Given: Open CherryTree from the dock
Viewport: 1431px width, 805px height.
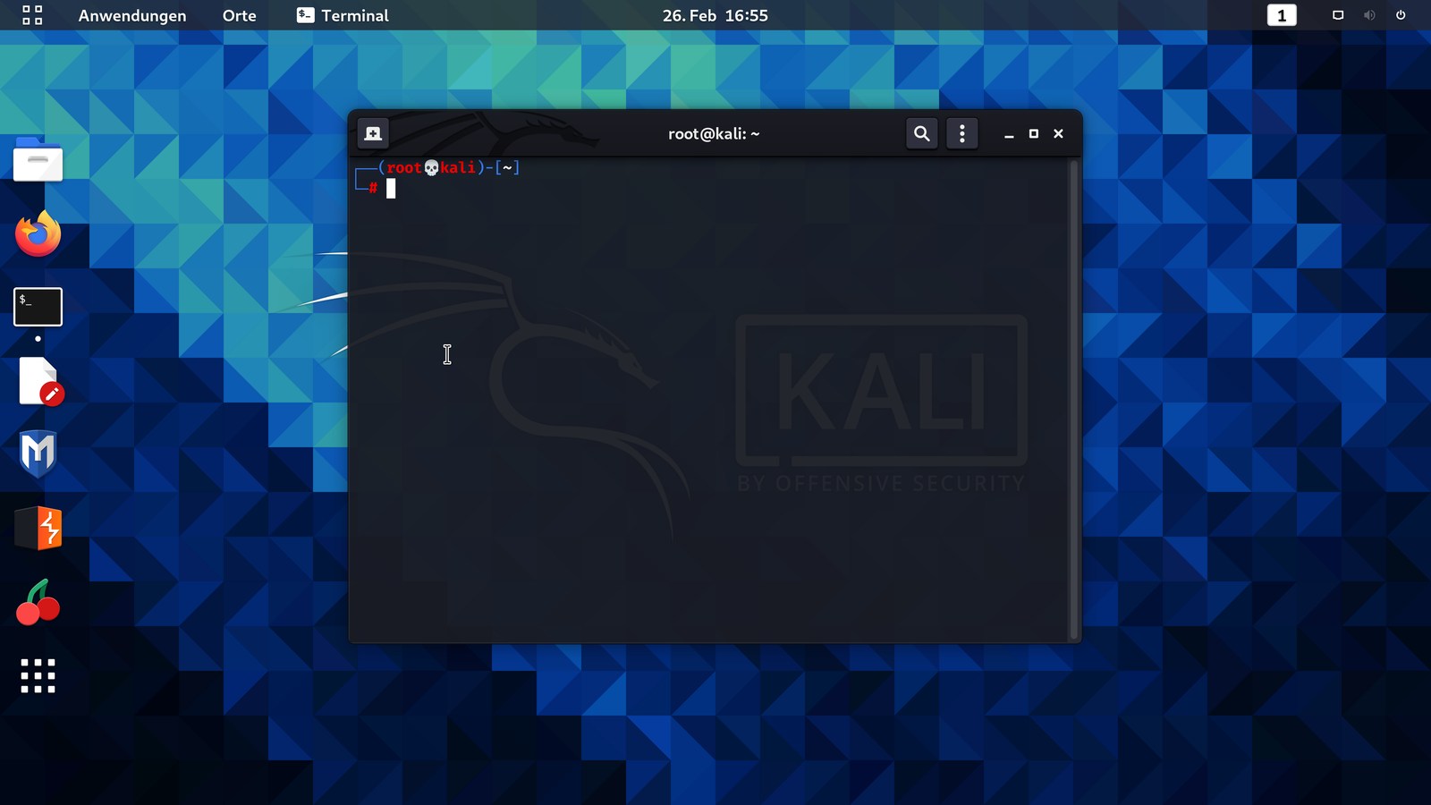Looking at the screenshot, I should coord(38,602).
